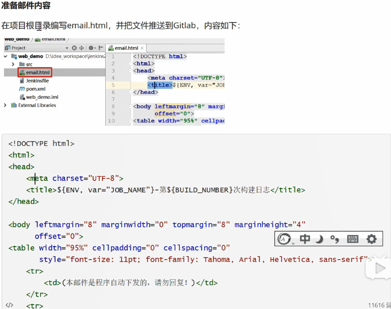Viewport: 391px width, 309px height.
Task: Click the td line with 本邮件是程序自动下发的
Action: tap(131, 283)
